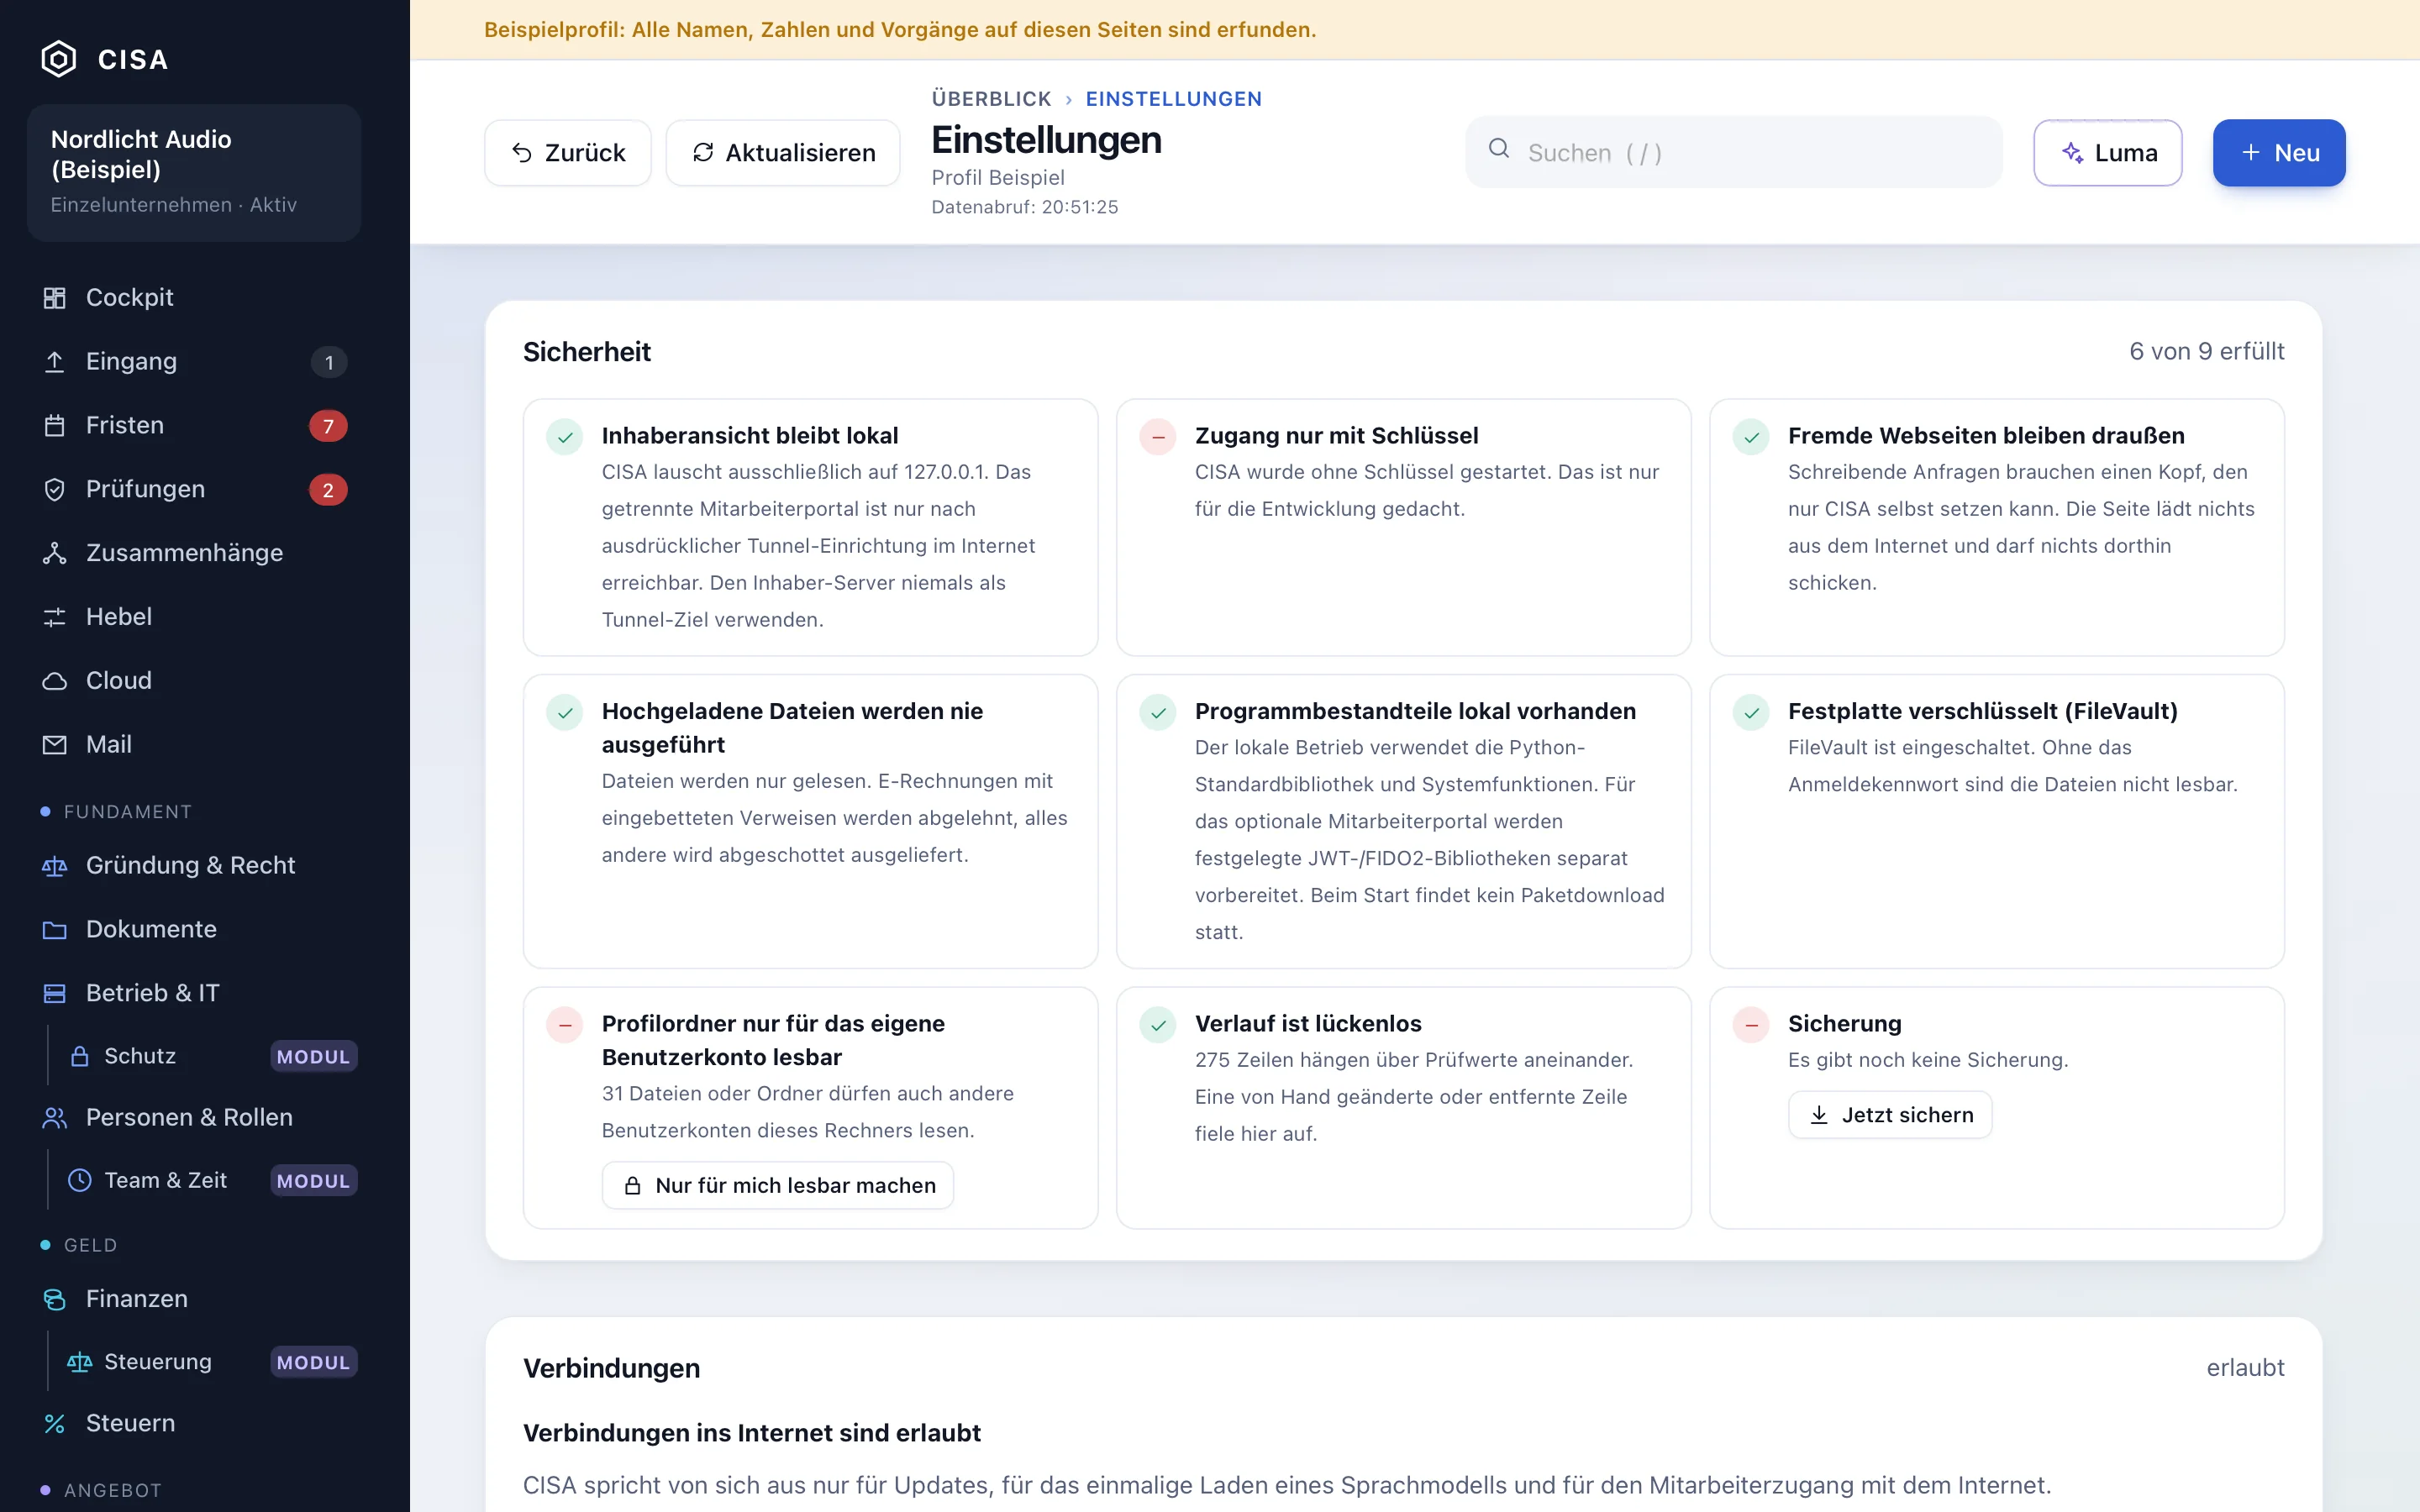Click the Jetzt sichern button
The width and height of the screenshot is (2420, 1512).
pos(1890,1115)
